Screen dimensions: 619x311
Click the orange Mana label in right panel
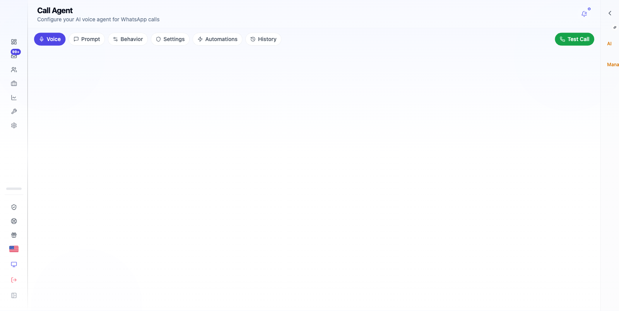[x=613, y=65]
